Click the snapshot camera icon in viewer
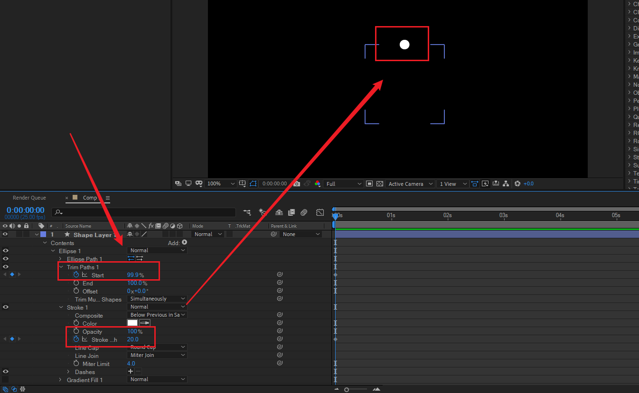This screenshot has height=393, width=639. tap(297, 184)
